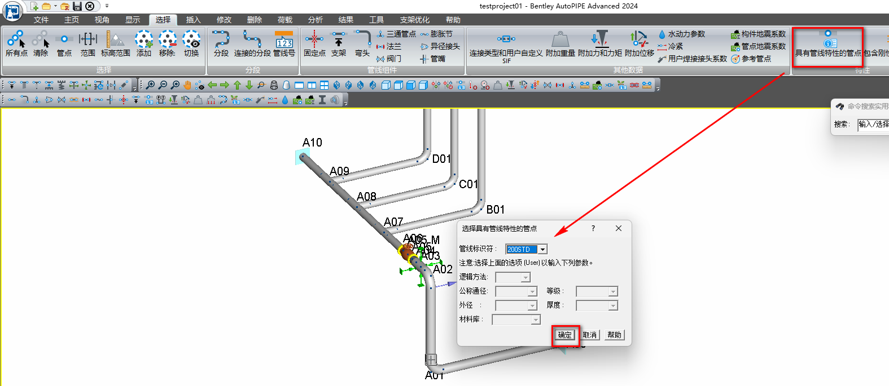The height and width of the screenshot is (386, 889).
Task: Click the 附加重量 additional weight icon
Action: pos(560,43)
